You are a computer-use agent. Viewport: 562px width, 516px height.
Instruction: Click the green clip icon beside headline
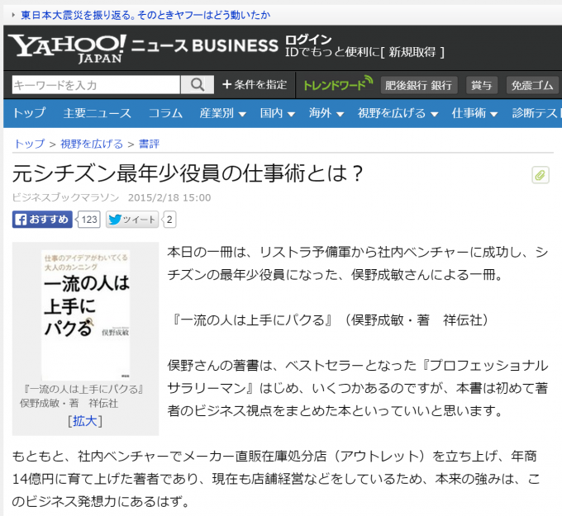click(x=541, y=175)
